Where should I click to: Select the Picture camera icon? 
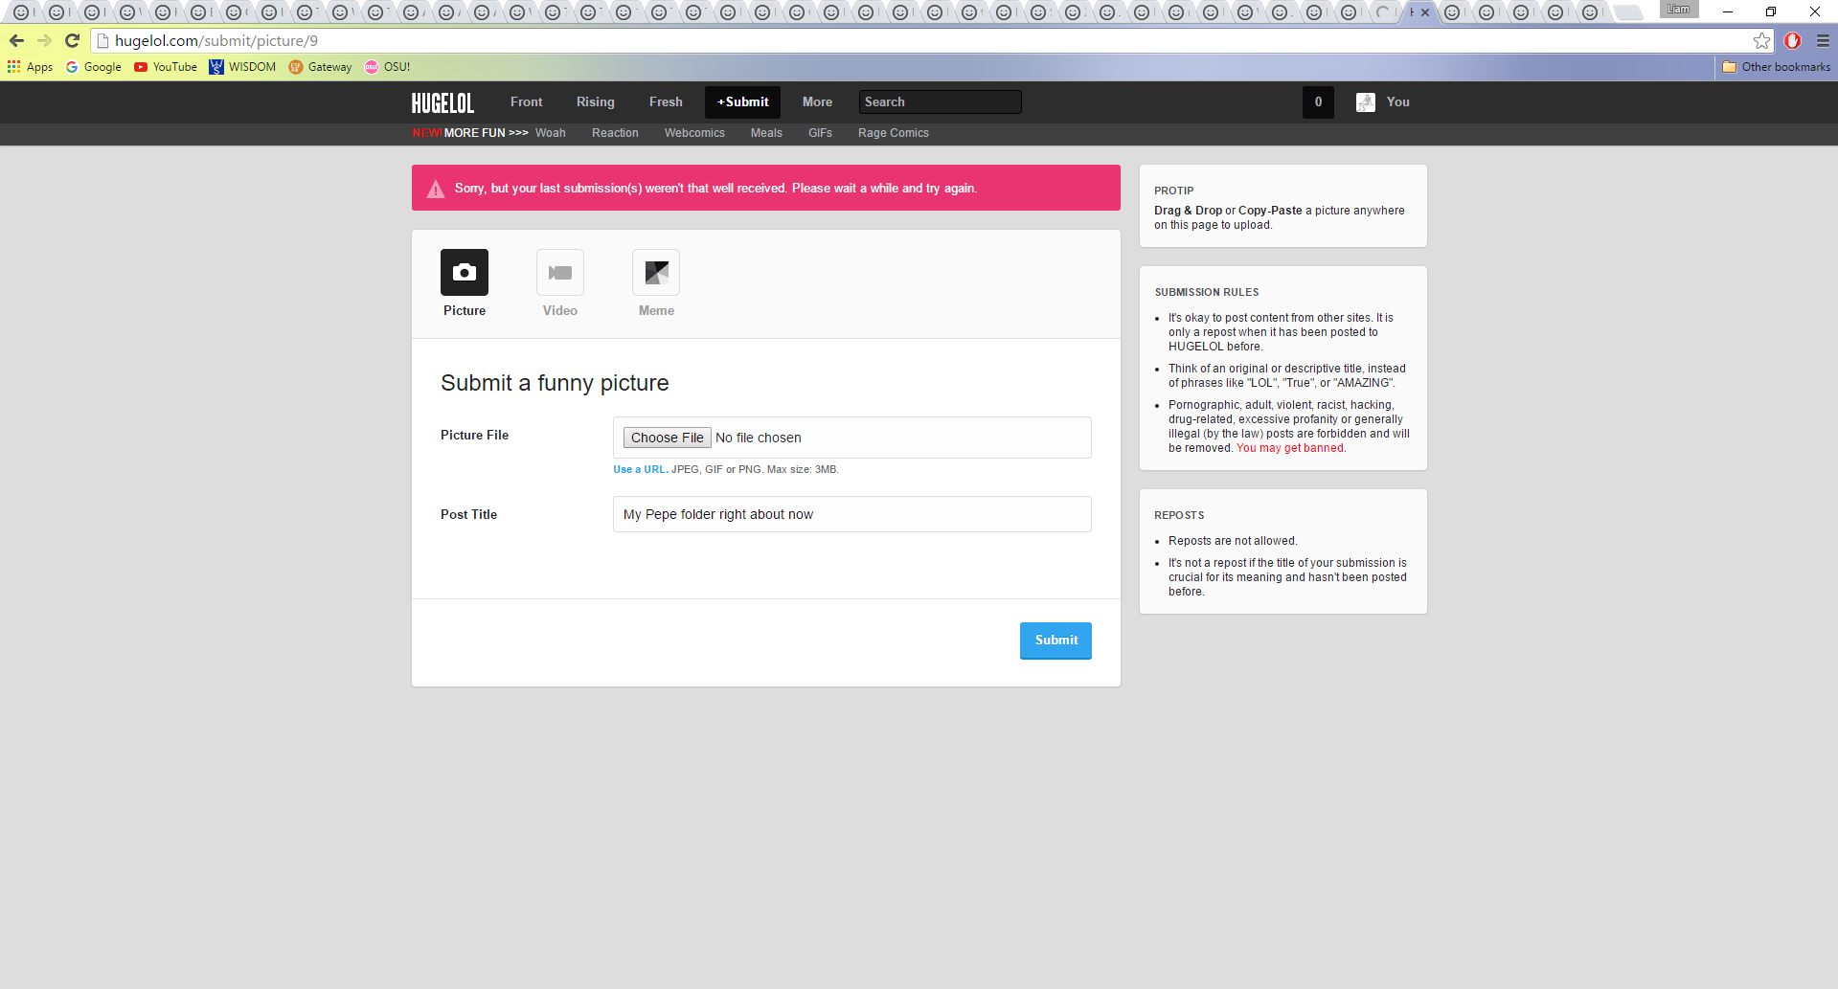tap(465, 273)
